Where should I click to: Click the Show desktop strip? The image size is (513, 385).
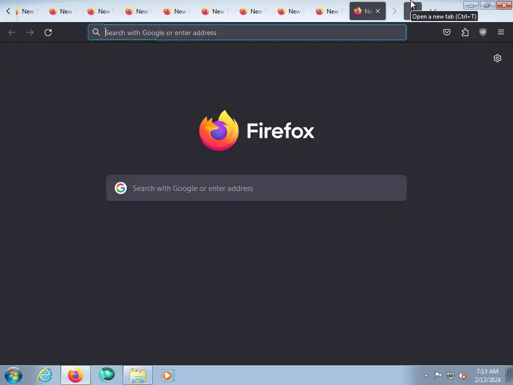[x=509, y=375]
